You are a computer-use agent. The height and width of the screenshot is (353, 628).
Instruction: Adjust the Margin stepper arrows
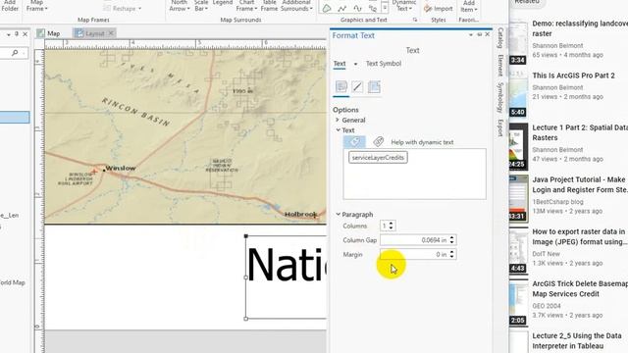pos(451,255)
